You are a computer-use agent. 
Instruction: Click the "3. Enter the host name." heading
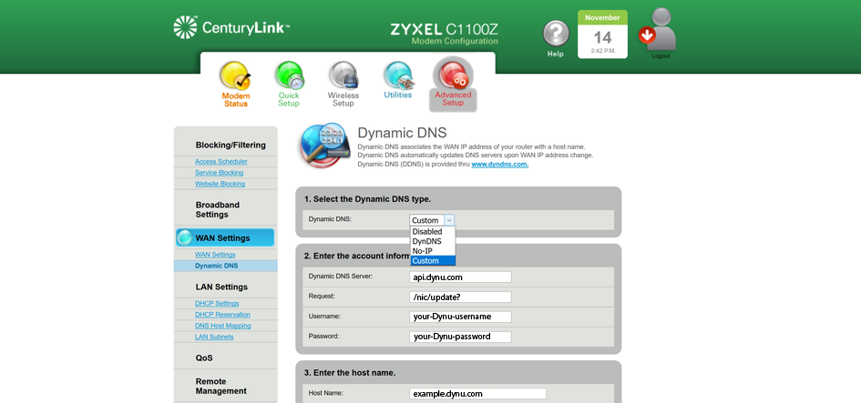pyautogui.click(x=350, y=373)
